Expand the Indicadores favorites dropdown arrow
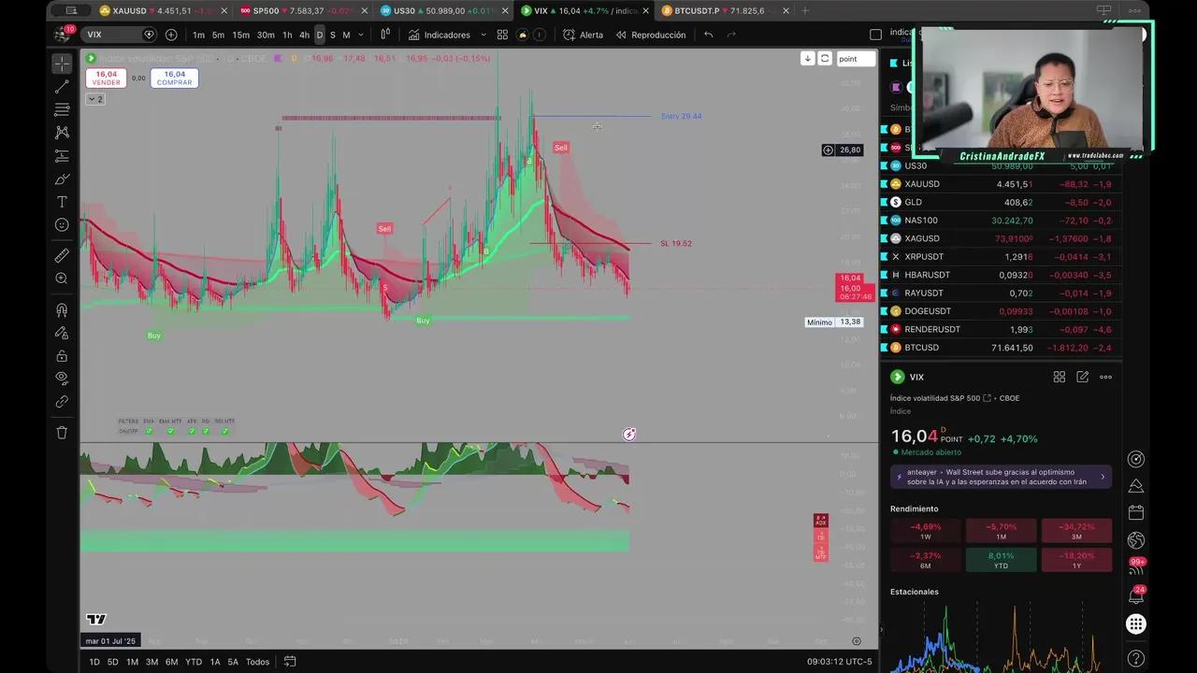Viewport: 1197px width, 673px height. coord(483,35)
